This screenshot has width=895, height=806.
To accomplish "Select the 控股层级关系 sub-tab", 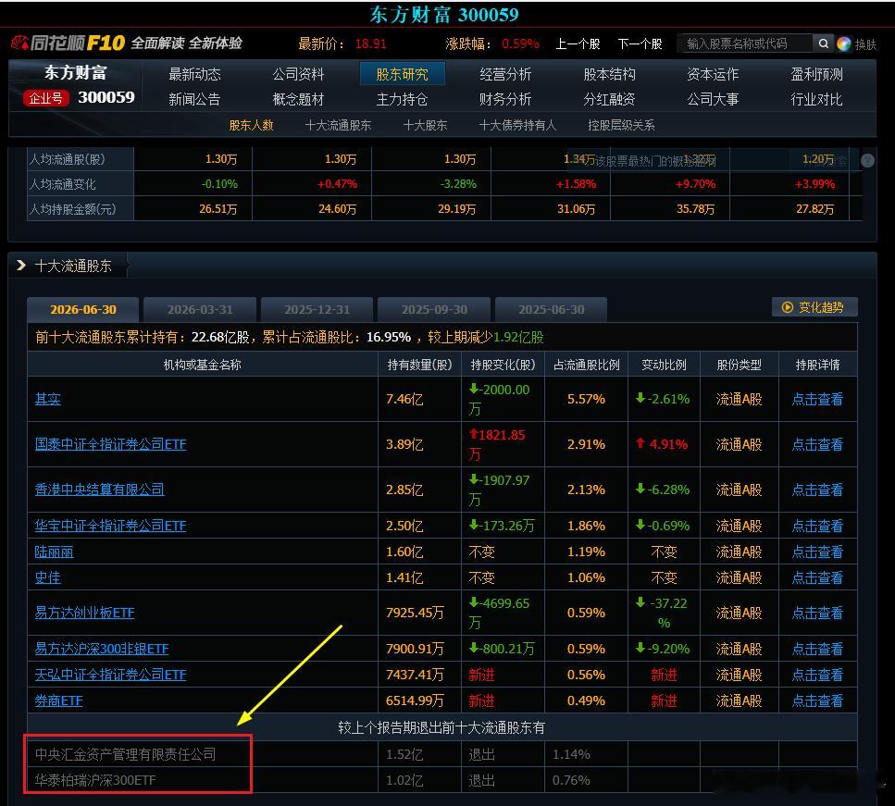I will coord(621,125).
